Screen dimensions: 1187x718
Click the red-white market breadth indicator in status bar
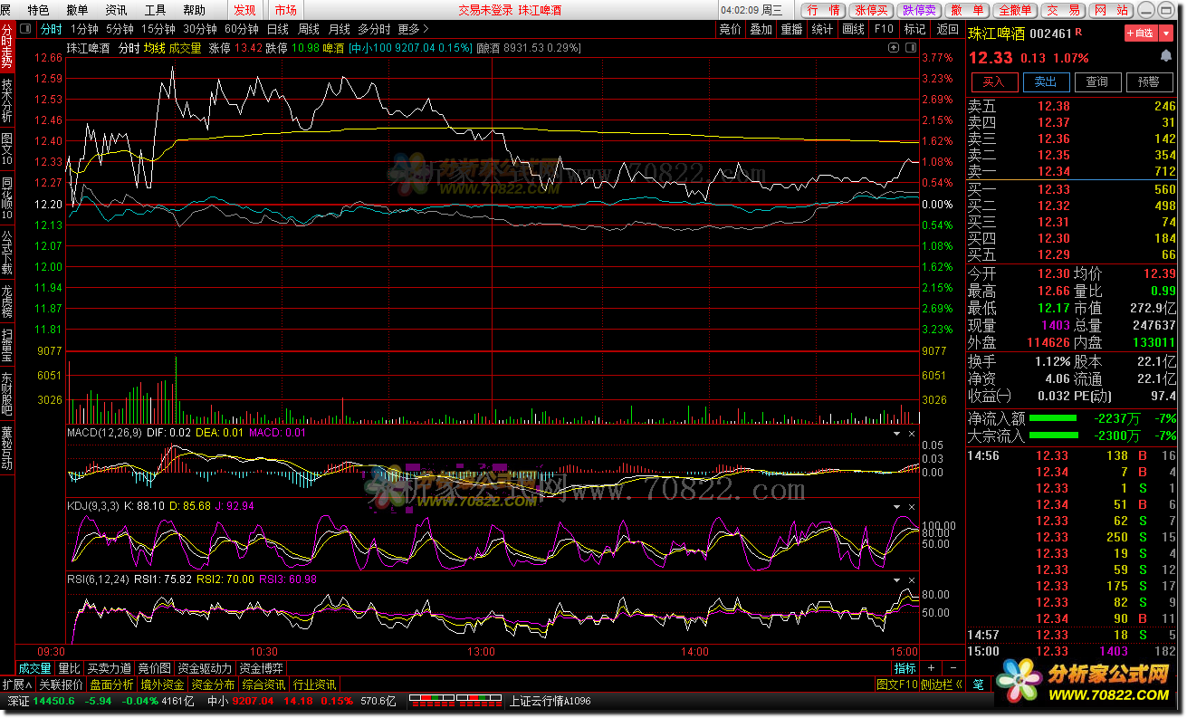click(455, 700)
